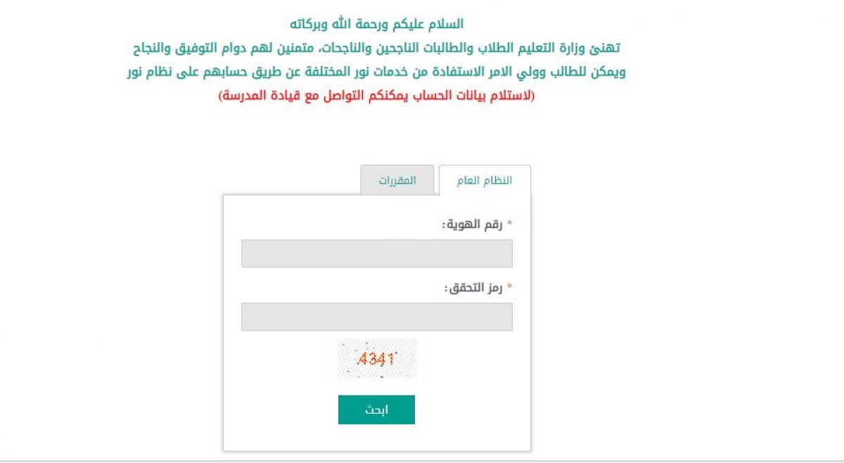
Task: Click the captcha image showing 4341
Action: [376, 359]
